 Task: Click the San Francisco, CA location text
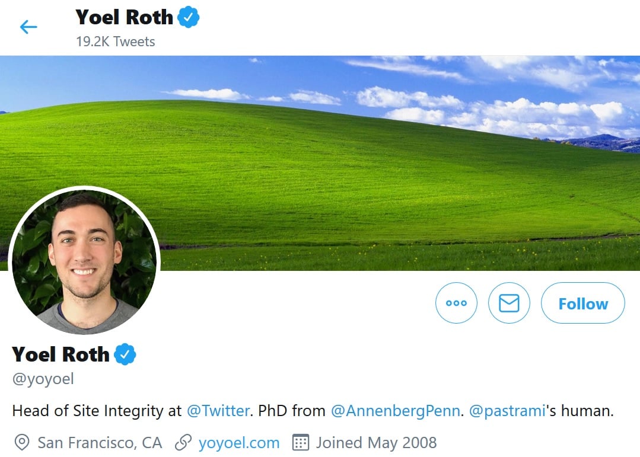tap(100, 442)
